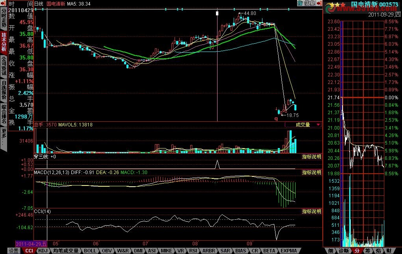This screenshot has width=402, height=254.
Task: Select the CR indicator tab
Action: [255, 251]
